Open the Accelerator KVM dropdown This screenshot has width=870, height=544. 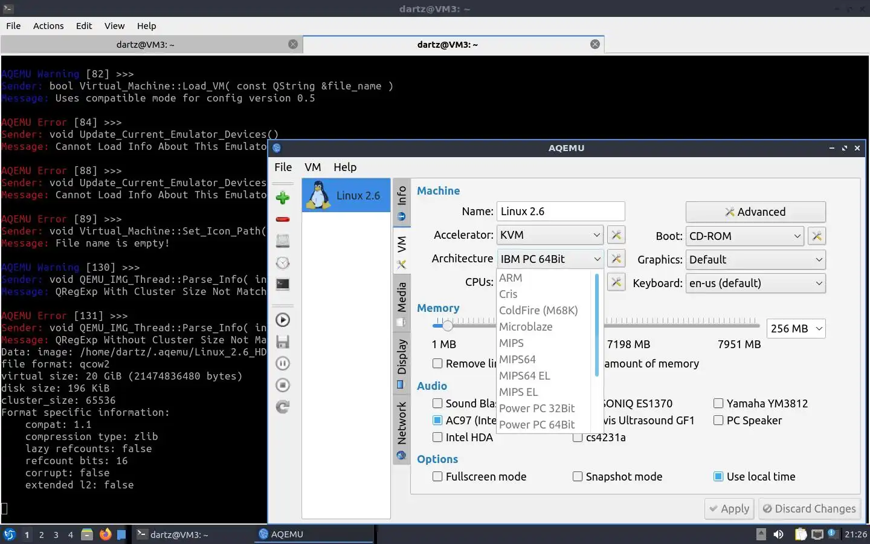pos(550,235)
